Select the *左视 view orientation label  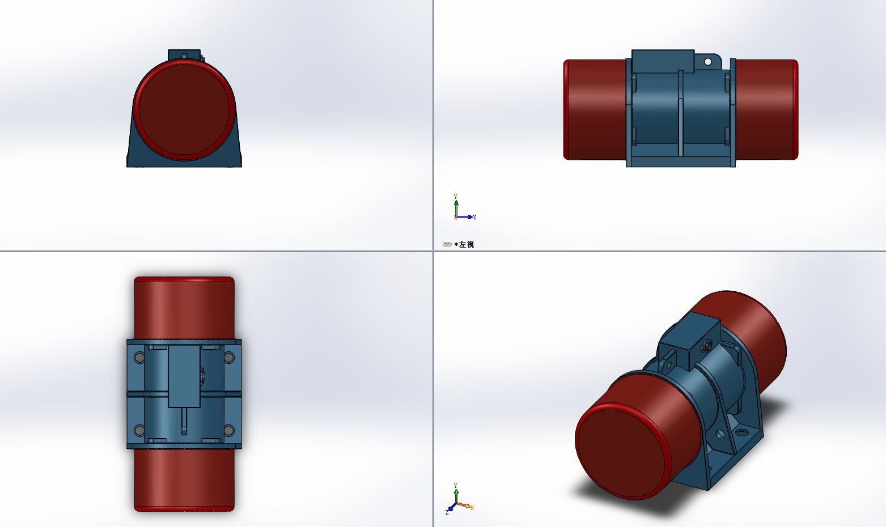(464, 244)
